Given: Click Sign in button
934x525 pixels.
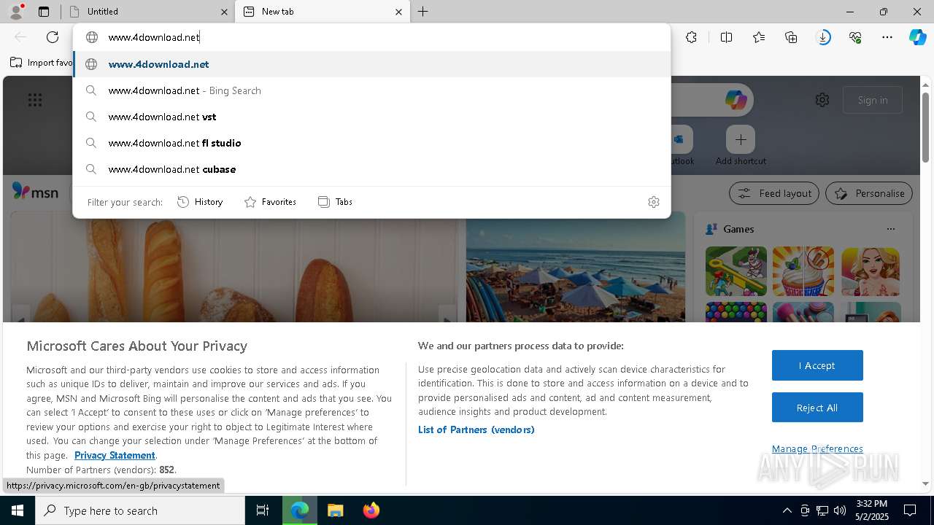Looking at the screenshot, I should pyautogui.click(x=873, y=100).
